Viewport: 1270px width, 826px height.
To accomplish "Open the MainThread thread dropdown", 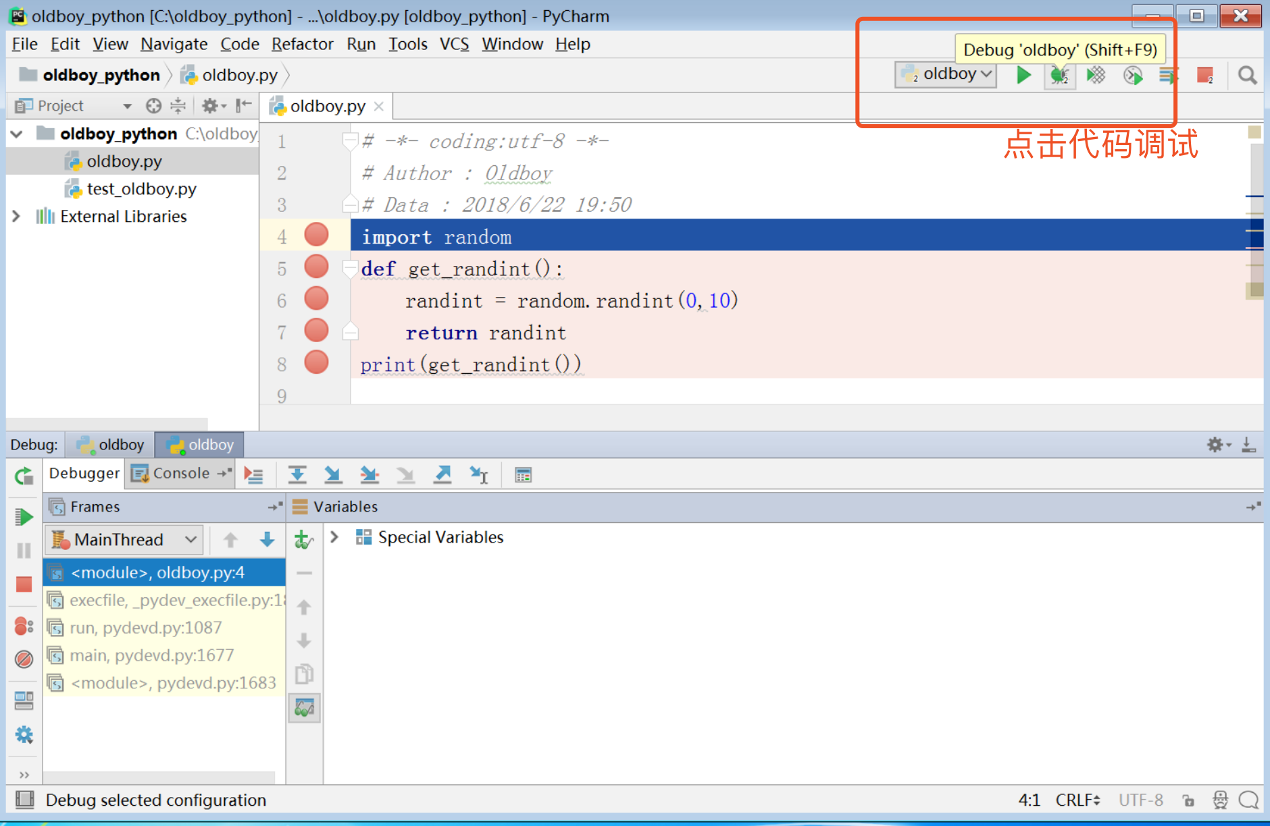I will click(x=124, y=539).
